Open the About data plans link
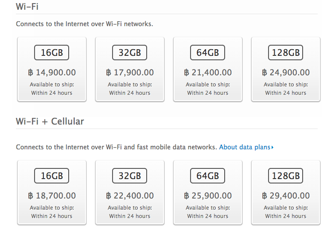Viewport: 335px width, 238px height. point(245,147)
